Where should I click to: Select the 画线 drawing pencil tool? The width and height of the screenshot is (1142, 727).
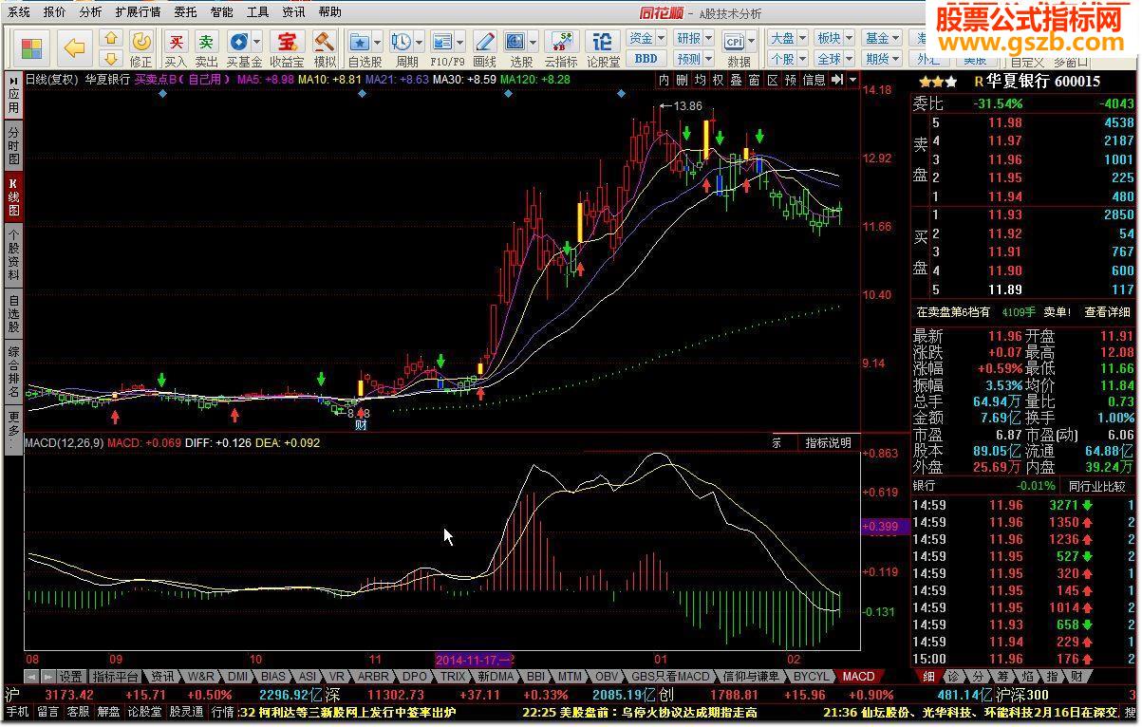pyautogui.click(x=484, y=41)
